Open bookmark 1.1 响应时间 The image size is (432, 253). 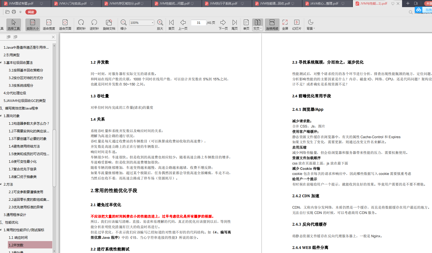(x=18, y=238)
